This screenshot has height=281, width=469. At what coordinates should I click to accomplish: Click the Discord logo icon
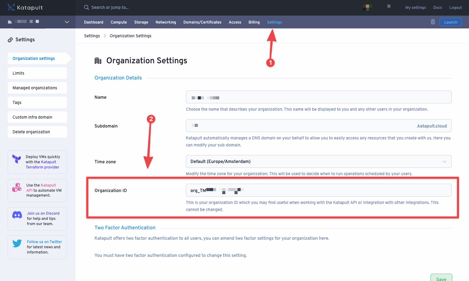tap(17, 215)
